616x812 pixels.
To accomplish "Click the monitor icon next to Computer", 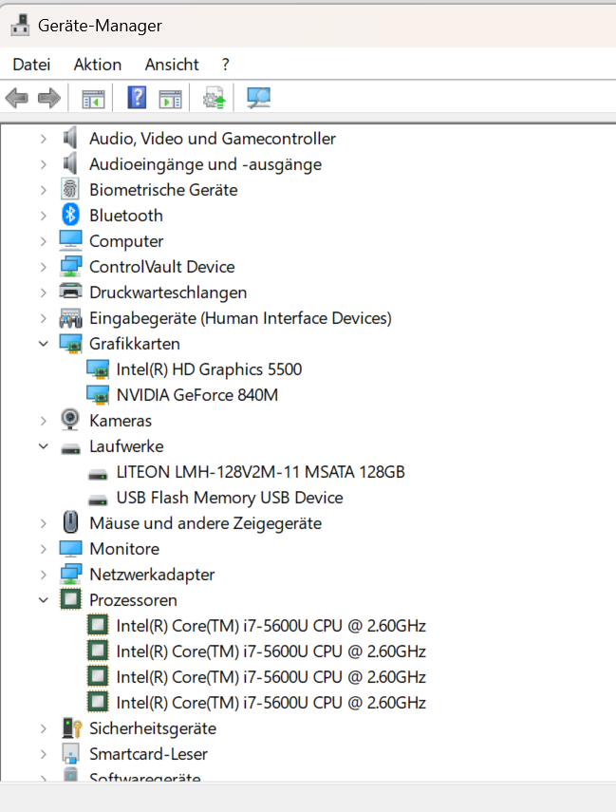I will (x=70, y=241).
